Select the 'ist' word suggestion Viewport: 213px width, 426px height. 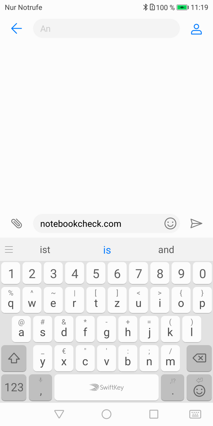point(45,250)
